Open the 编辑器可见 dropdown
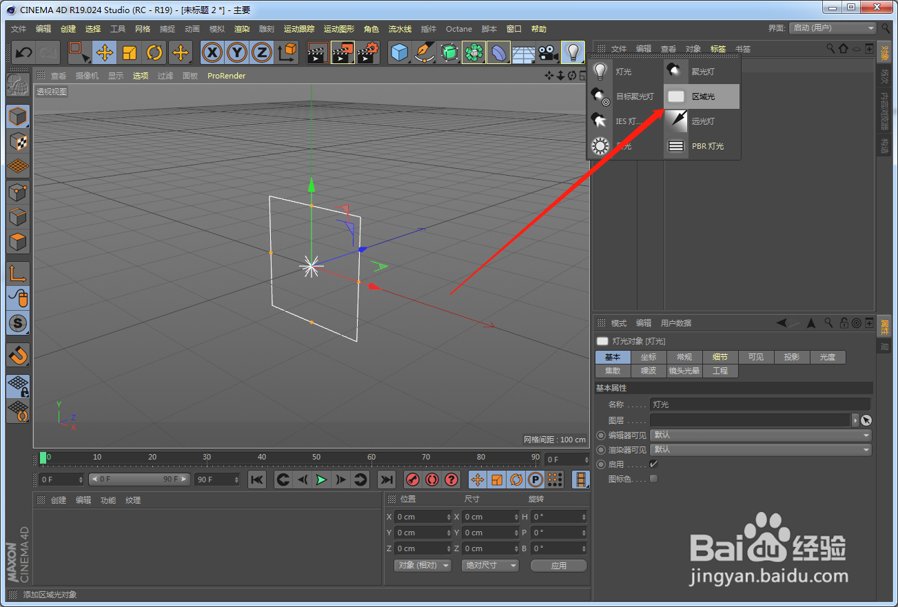Viewport: 898px width, 607px height. pos(761,435)
